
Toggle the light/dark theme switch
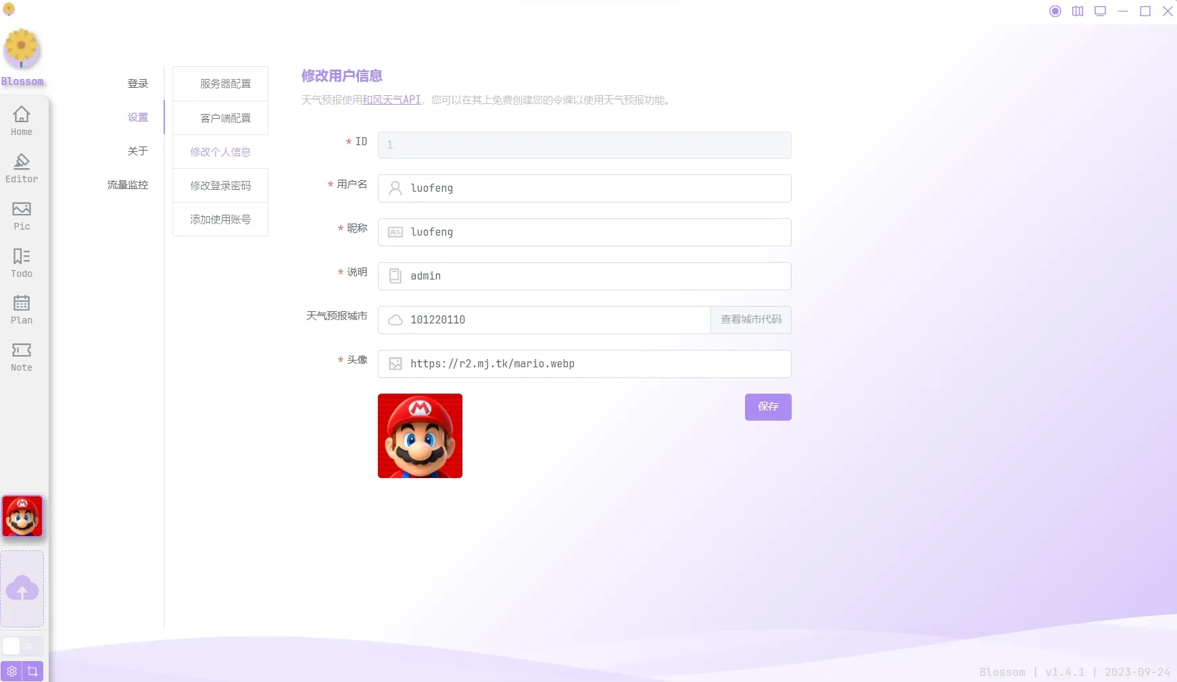coord(22,646)
